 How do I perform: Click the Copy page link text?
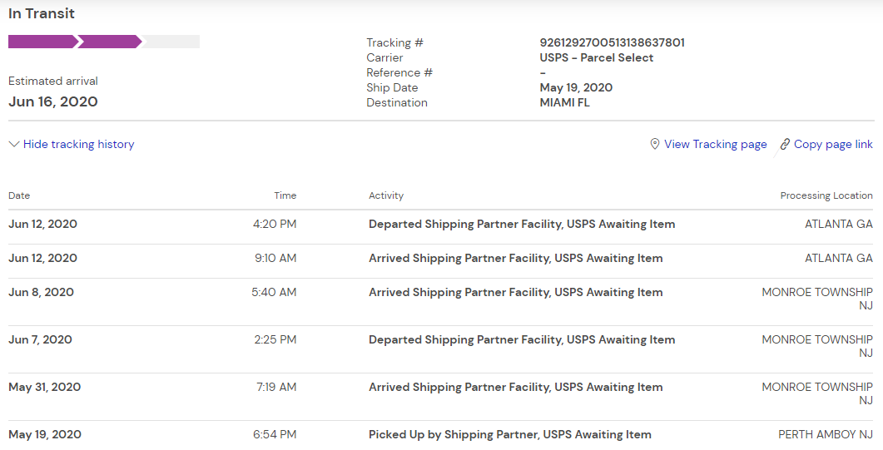pyautogui.click(x=833, y=145)
